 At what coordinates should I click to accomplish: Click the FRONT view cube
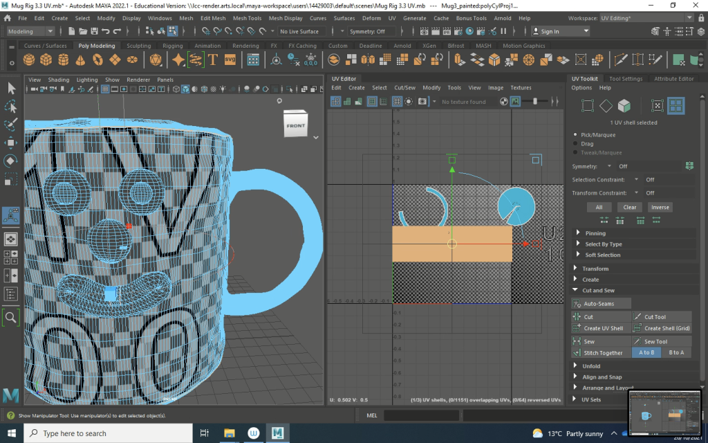pos(295,125)
